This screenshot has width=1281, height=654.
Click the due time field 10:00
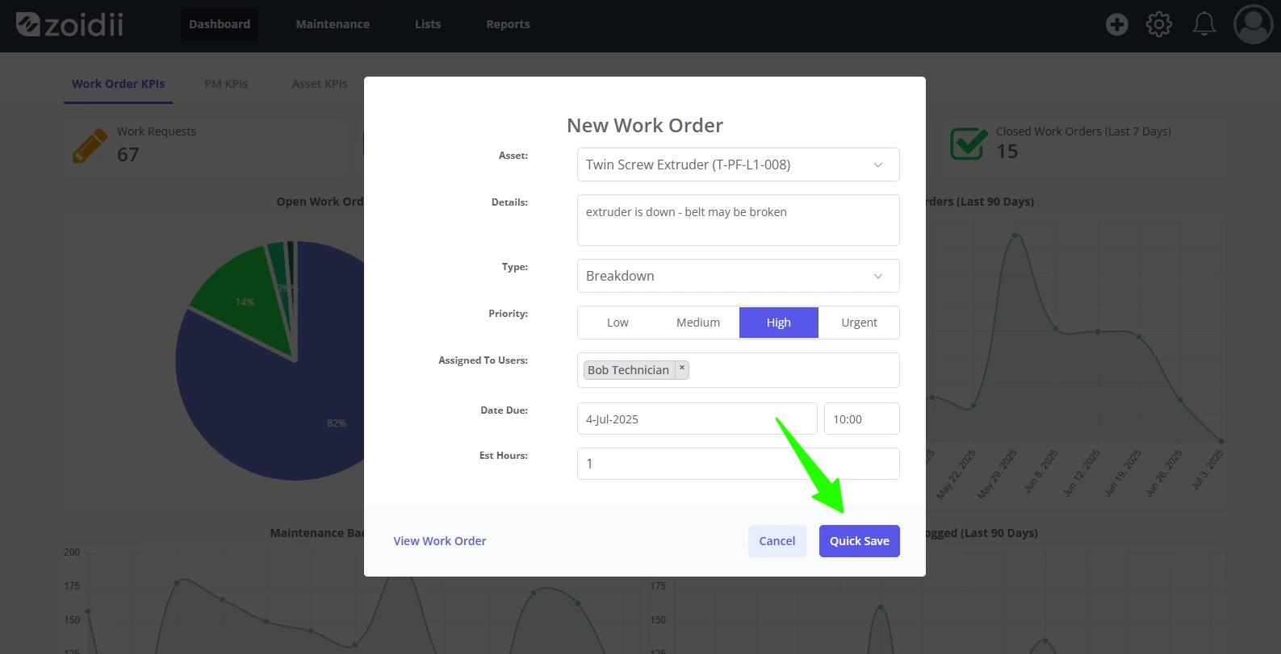(862, 419)
